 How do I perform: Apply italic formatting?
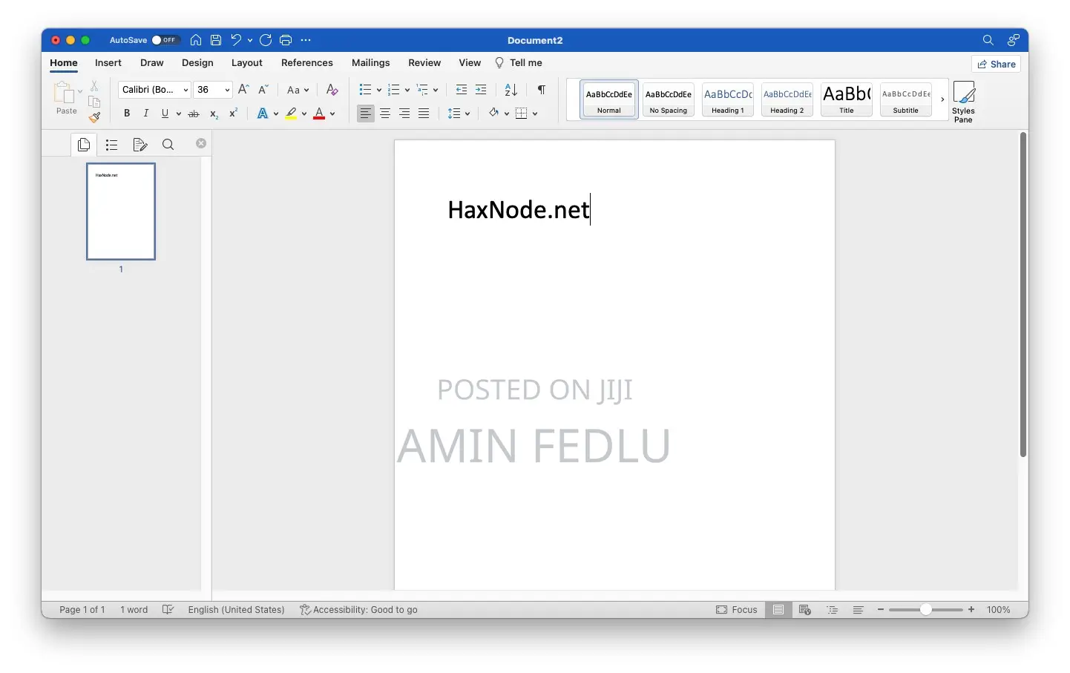click(145, 114)
